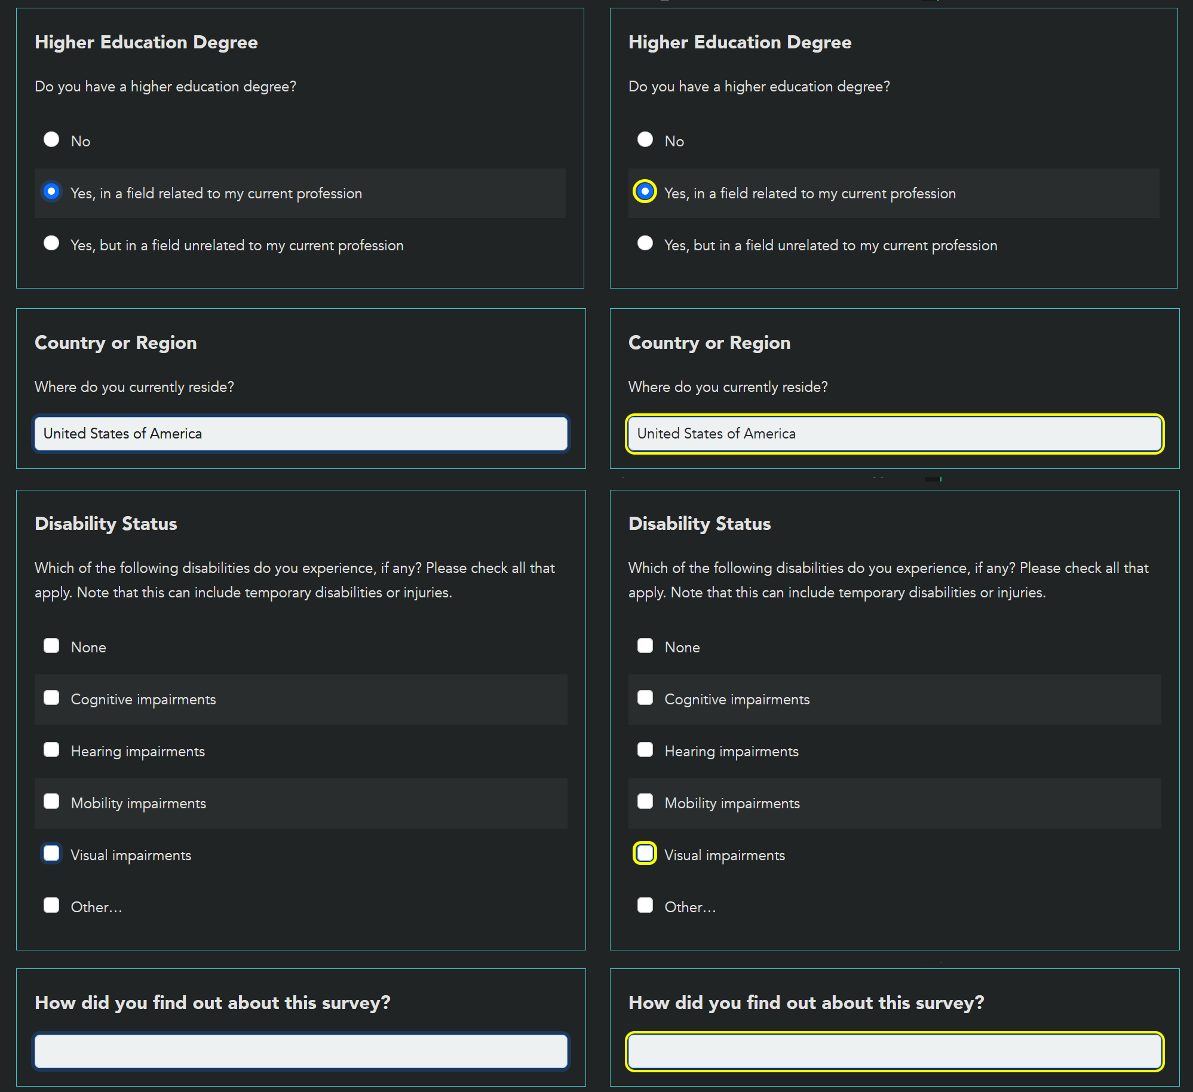
Task: Select the yellow-highlighted related profession radio
Action: [645, 192]
